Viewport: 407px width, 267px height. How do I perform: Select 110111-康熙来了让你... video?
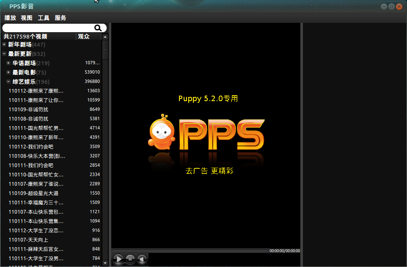[36, 100]
